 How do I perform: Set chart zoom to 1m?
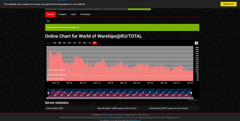74,43
